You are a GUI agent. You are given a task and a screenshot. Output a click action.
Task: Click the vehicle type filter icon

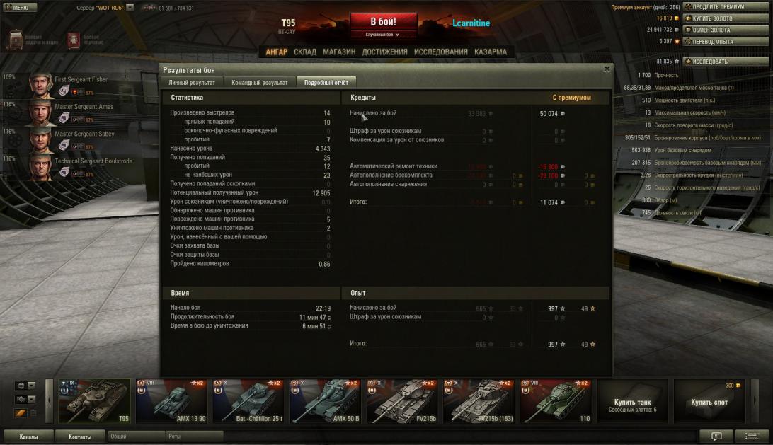pos(21,399)
